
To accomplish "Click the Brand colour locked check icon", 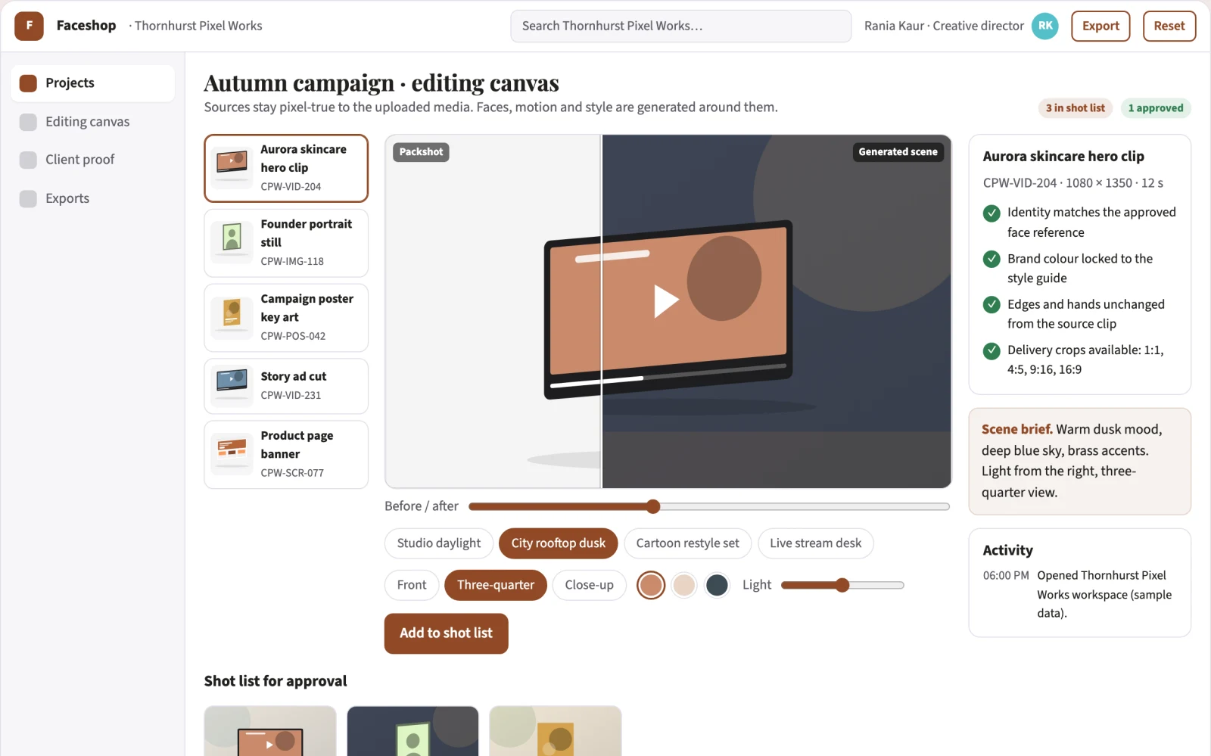I will tap(992, 259).
